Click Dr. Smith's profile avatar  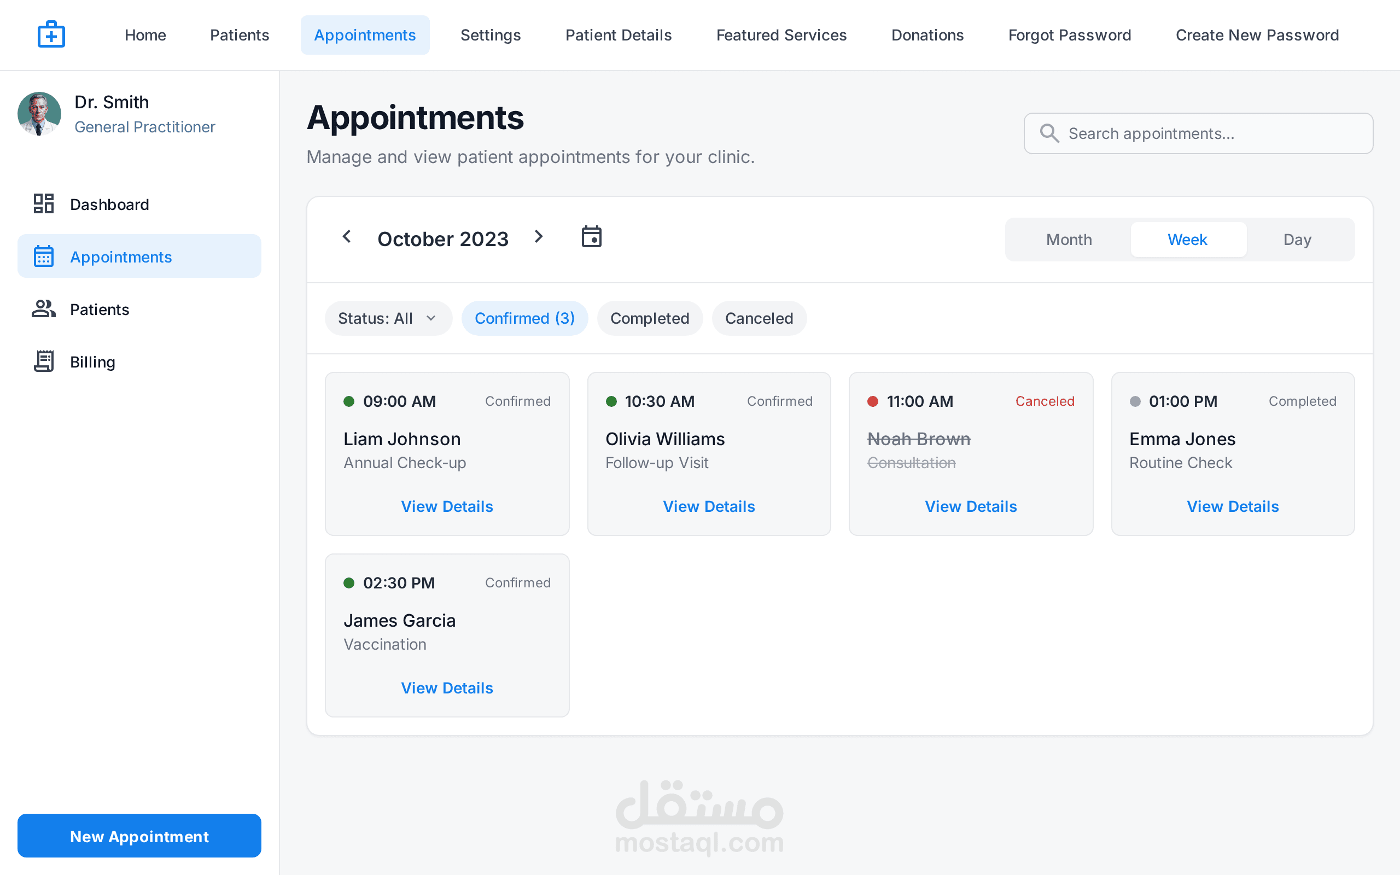pos(39,114)
